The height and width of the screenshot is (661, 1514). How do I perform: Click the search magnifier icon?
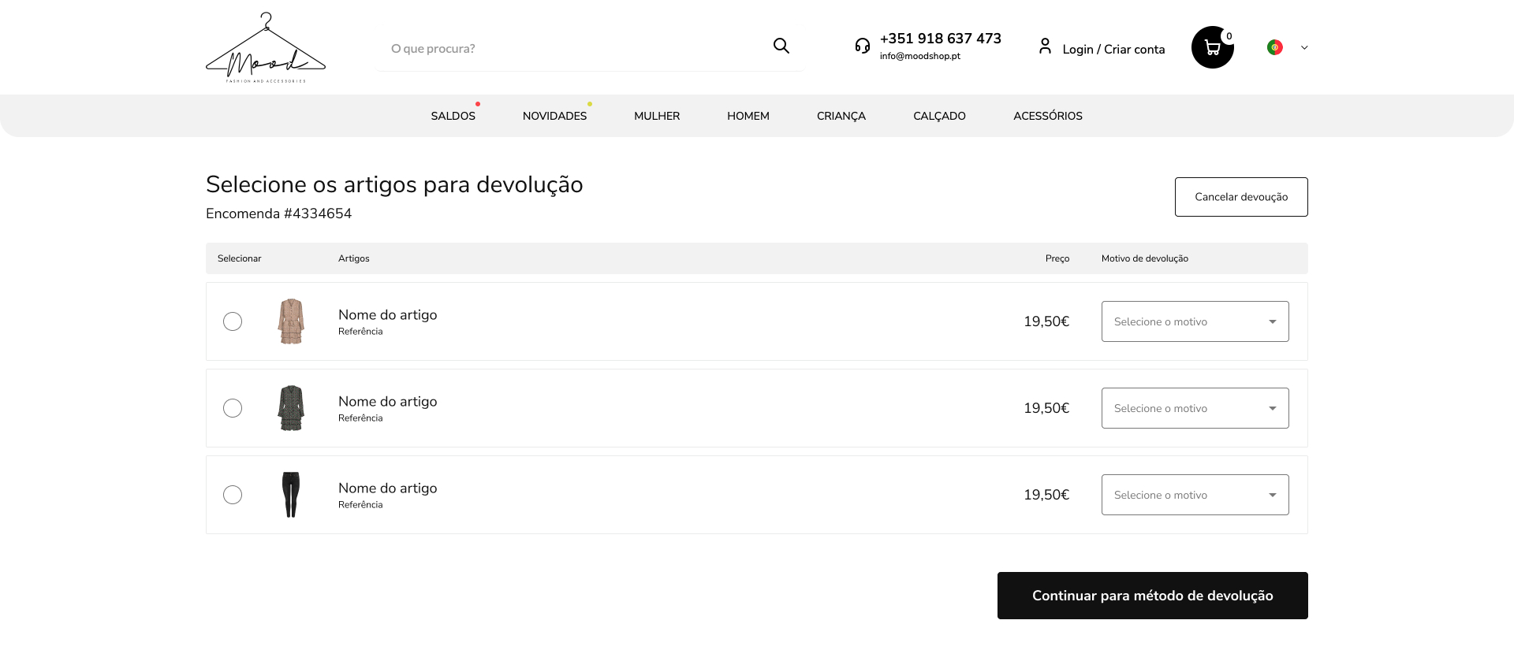point(781,46)
